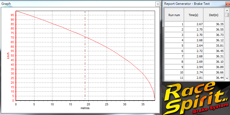Image resolution: width=230 pixels, height=115 pixels.
Task: Select time cell 2.69
Action: (x=193, y=62)
